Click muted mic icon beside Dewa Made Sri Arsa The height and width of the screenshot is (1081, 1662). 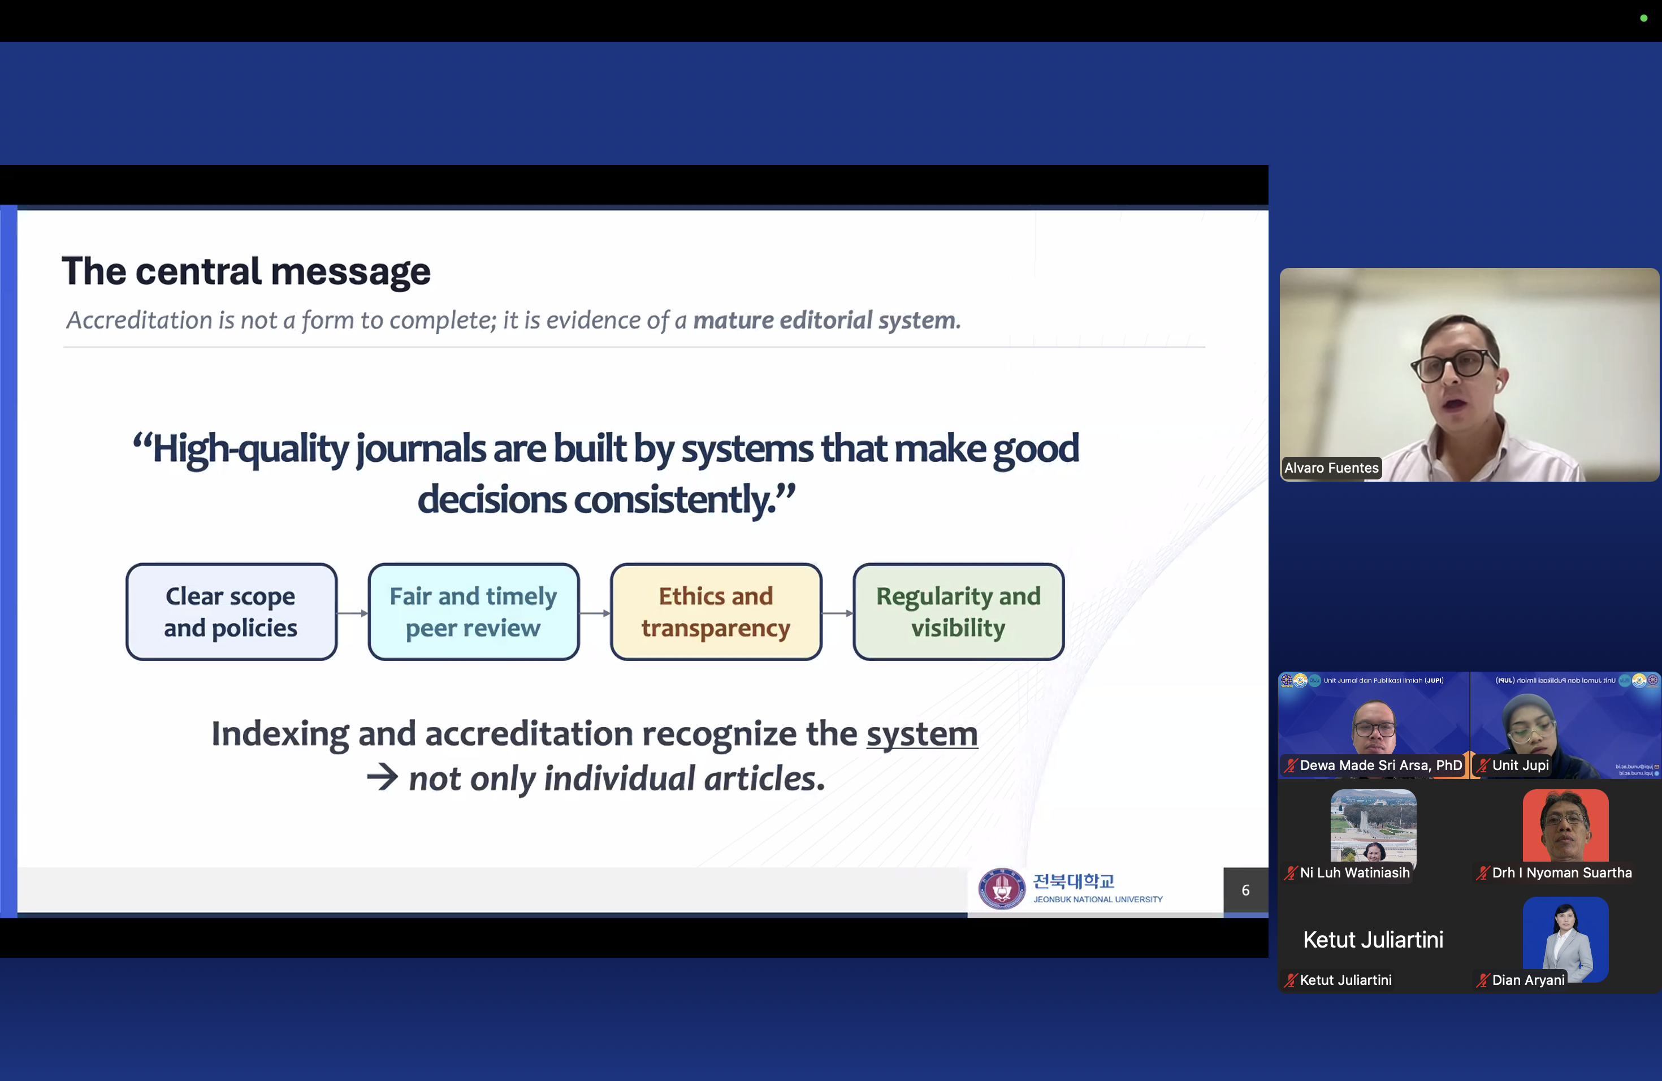point(1291,766)
